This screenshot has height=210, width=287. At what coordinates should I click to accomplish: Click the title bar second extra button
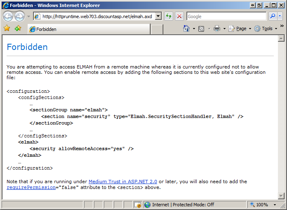click(259, 5)
